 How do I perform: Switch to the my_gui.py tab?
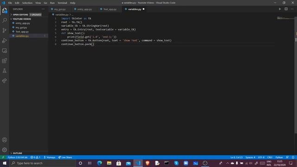pos(60,9)
